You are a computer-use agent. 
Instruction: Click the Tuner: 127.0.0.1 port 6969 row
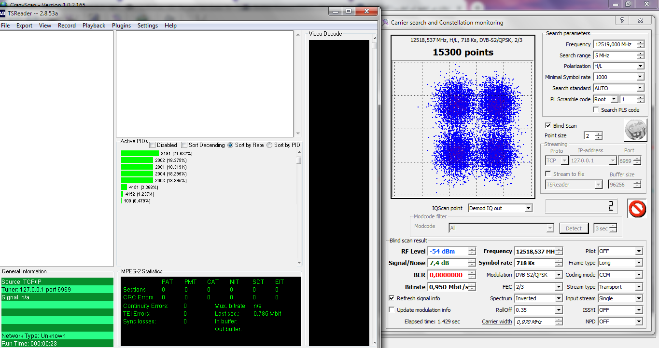[57, 290]
